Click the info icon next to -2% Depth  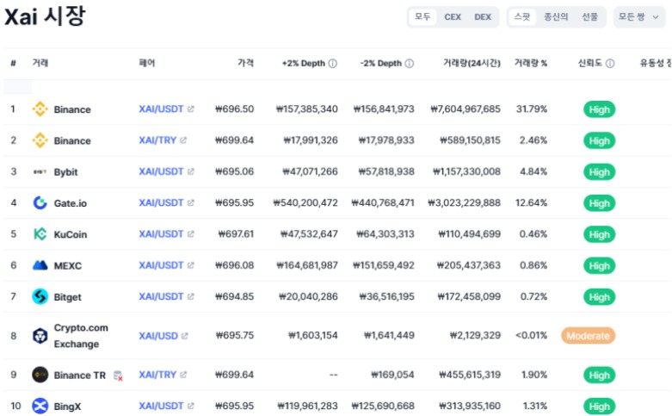(x=410, y=64)
